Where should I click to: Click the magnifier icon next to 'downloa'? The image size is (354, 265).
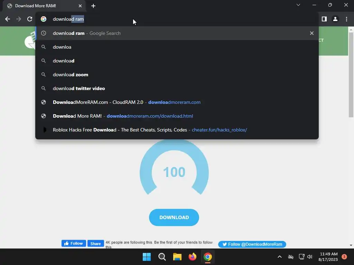pyautogui.click(x=44, y=47)
